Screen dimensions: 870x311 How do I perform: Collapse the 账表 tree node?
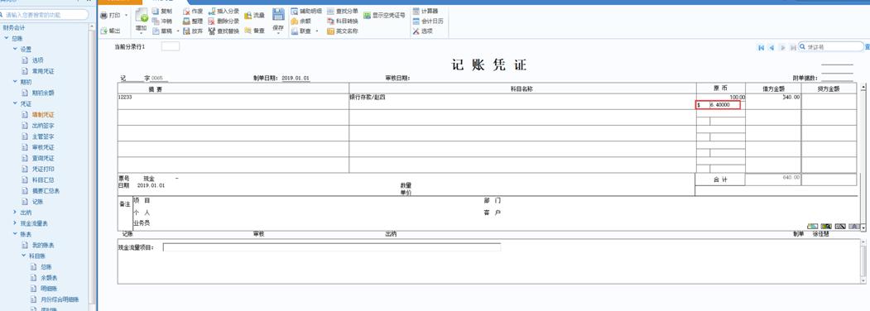point(15,234)
